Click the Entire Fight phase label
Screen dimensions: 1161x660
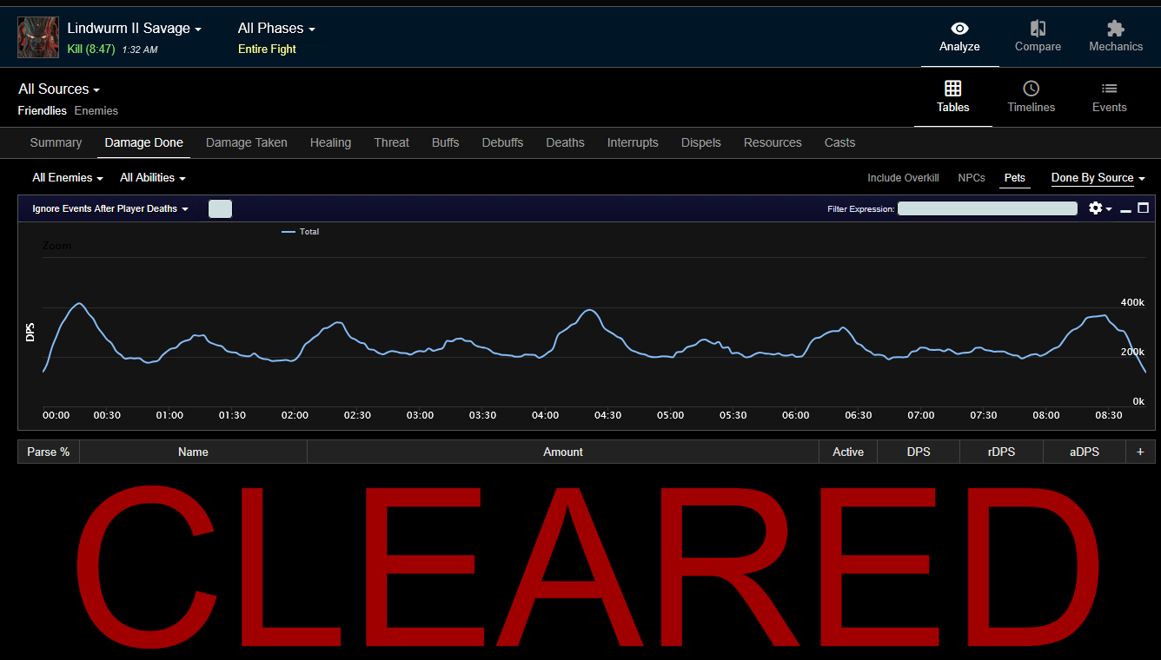coord(267,49)
